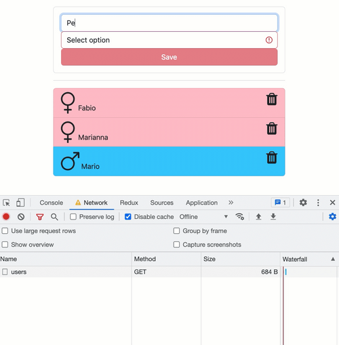This screenshot has width=339, height=345.
Task: Delete Fabio with the trash icon
Action: click(272, 99)
